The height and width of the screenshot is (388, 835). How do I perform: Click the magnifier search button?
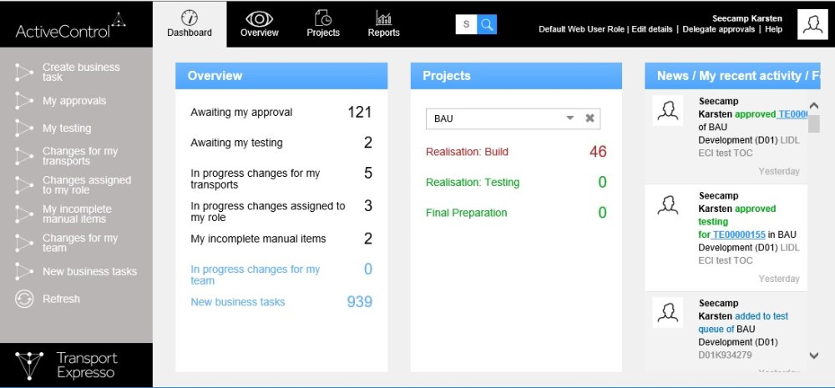[487, 25]
